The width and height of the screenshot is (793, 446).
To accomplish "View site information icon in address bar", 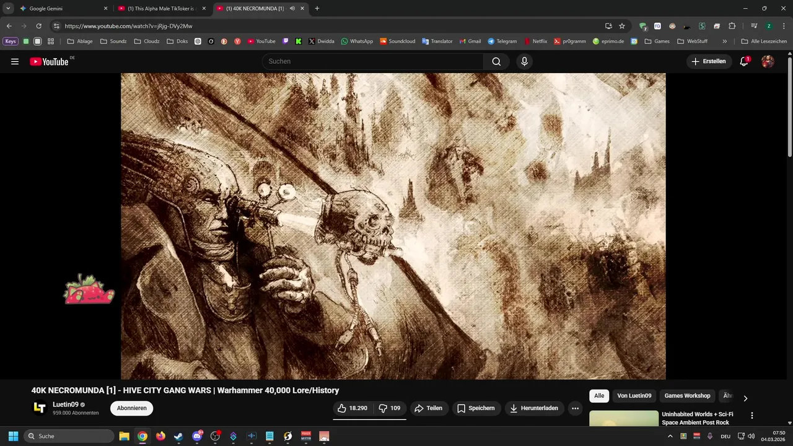I will (56, 26).
